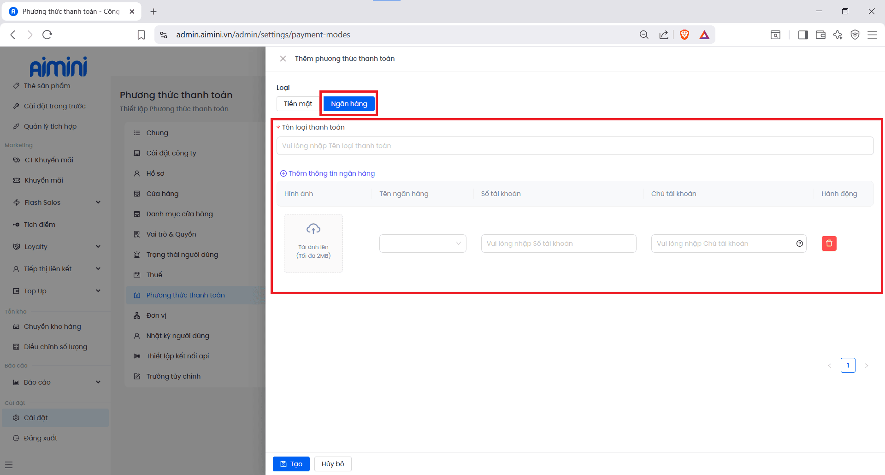The image size is (885, 475).
Task: Open the Thuế settings item
Action: [154, 275]
